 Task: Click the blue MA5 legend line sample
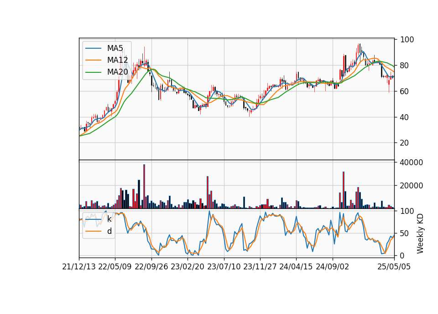pyautogui.click(x=93, y=48)
